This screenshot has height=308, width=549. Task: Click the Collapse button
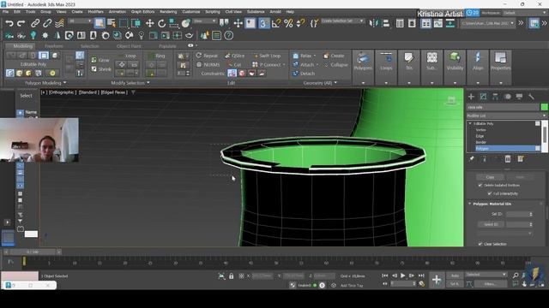tap(335, 65)
